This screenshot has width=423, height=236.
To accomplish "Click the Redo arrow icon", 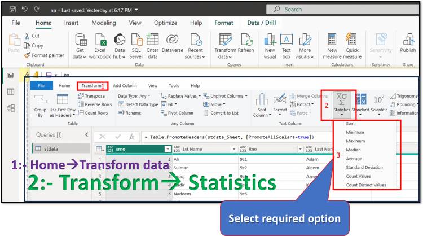I will pos(37,10).
